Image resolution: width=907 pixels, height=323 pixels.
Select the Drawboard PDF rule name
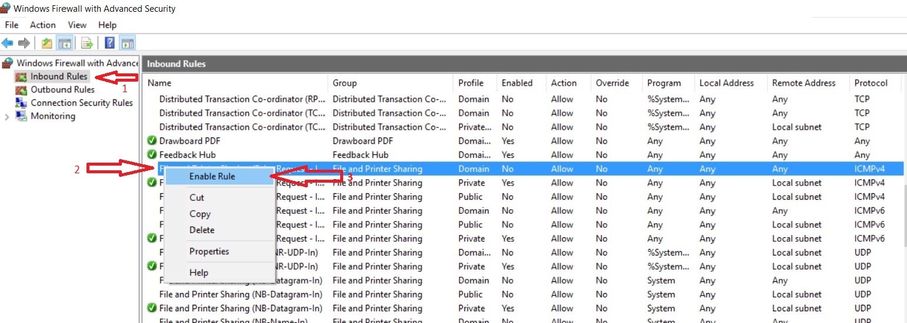(x=186, y=141)
